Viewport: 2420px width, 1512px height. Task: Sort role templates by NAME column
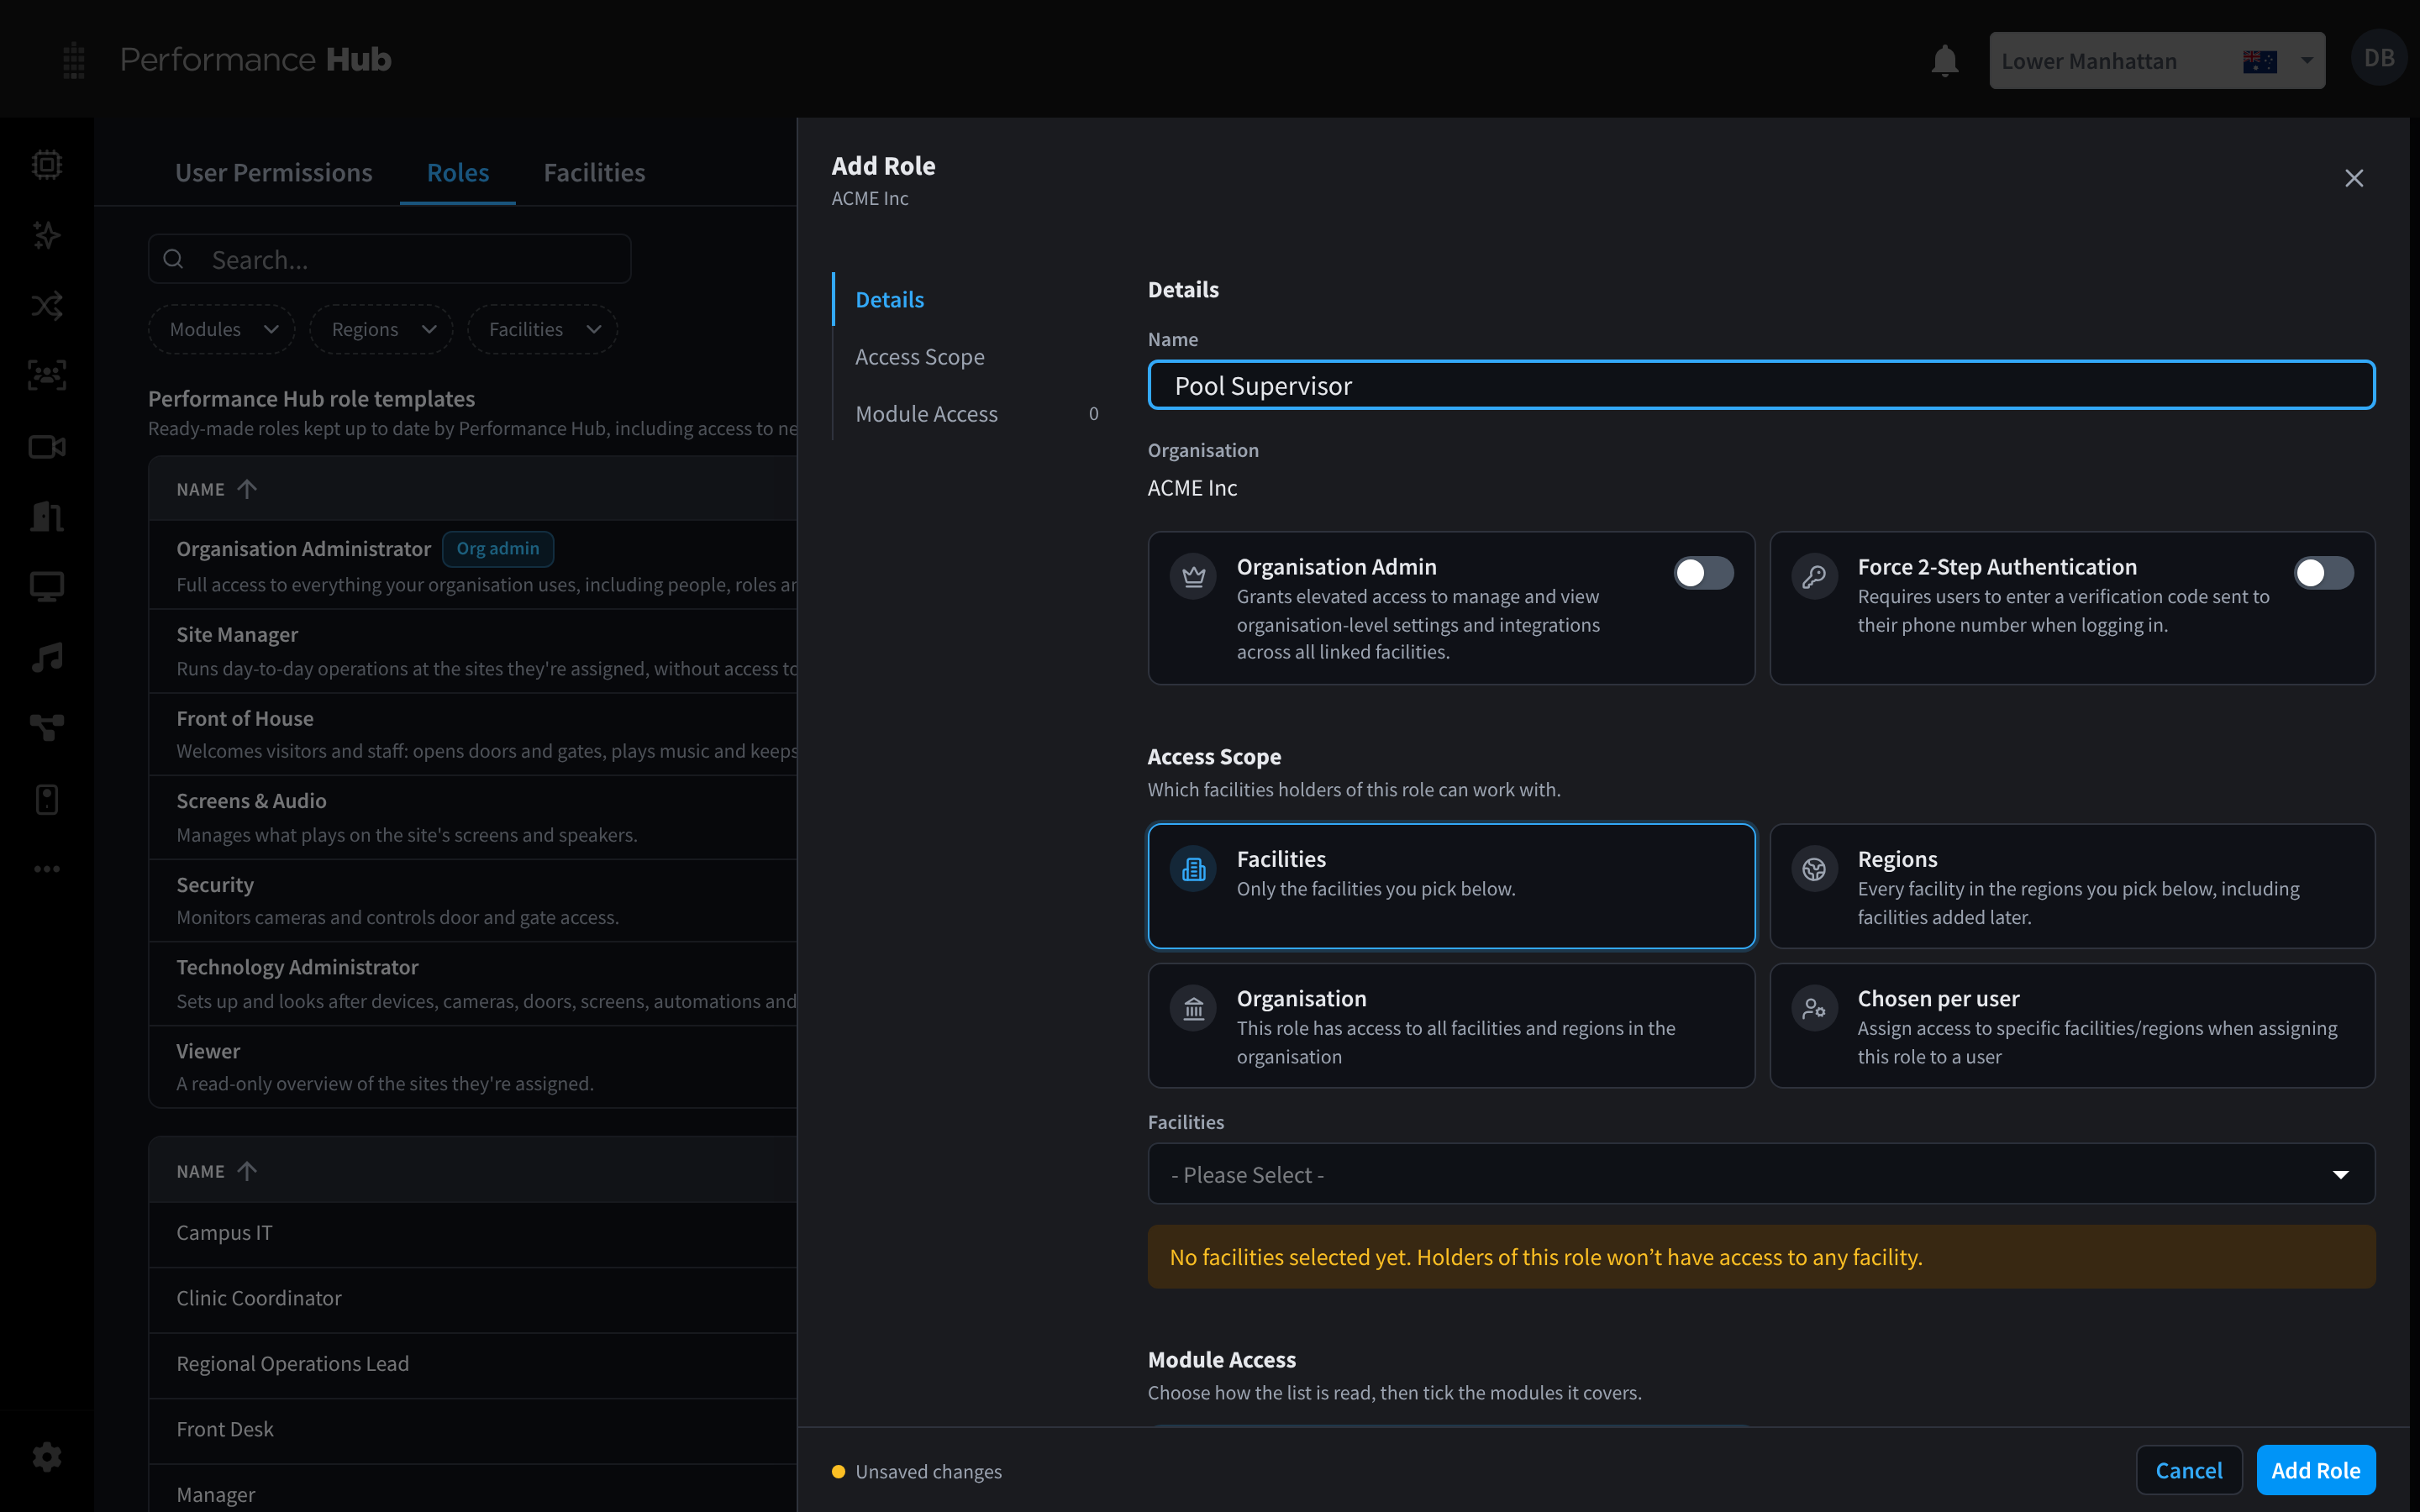click(x=217, y=489)
